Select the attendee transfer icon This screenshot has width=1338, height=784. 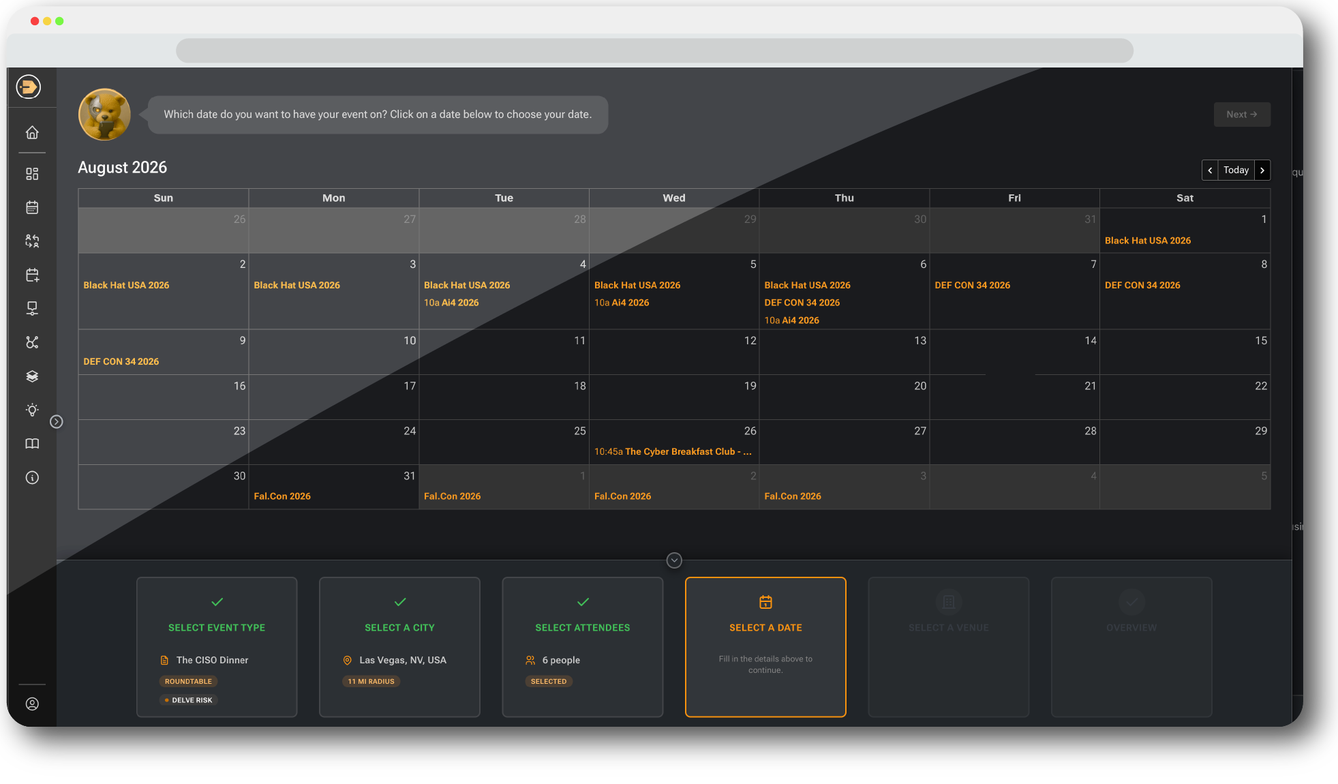[31, 241]
